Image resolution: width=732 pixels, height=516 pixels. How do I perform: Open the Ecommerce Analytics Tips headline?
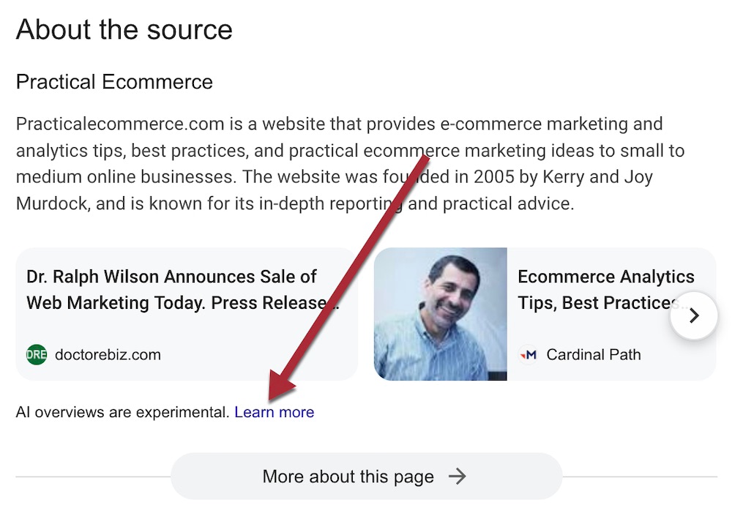(605, 290)
